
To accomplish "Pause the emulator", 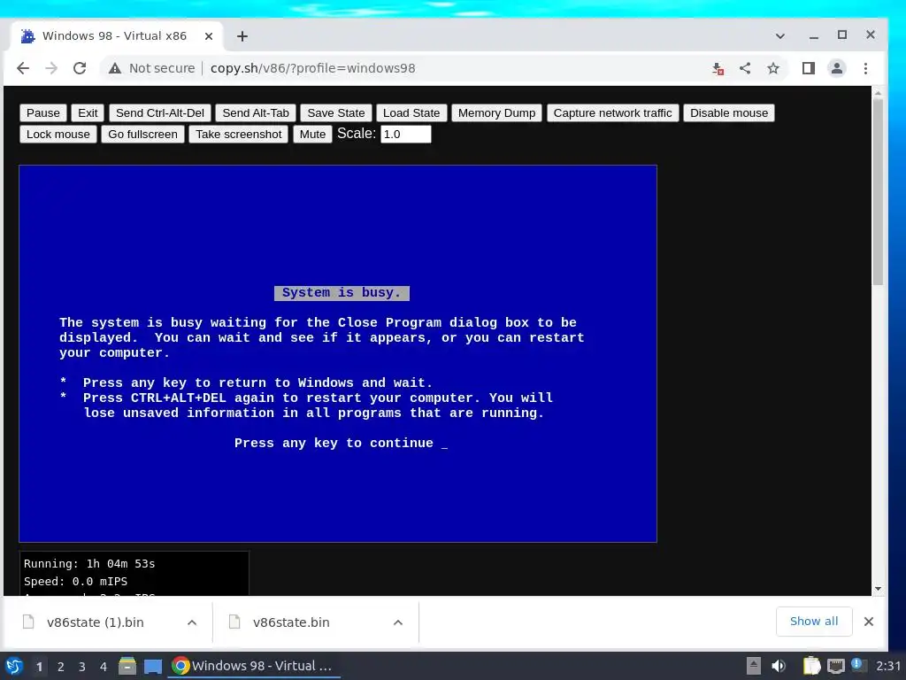I will coord(43,112).
